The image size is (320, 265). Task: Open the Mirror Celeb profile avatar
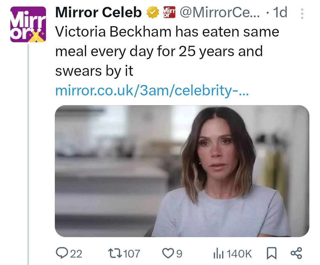tap(28, 25)
